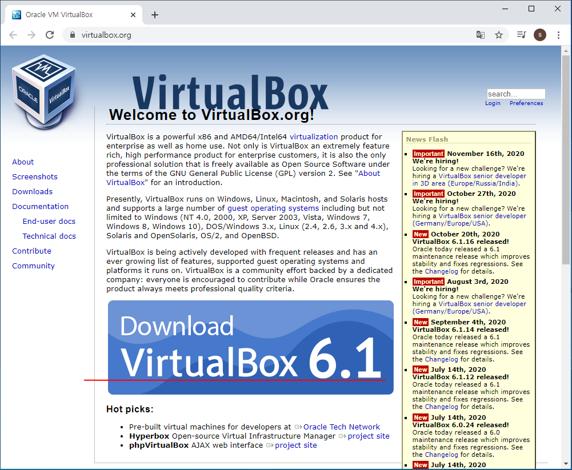Open the media control playlist icon
Image resolution: width=572 pixels, height=470 pixels.
click(521, 35)
